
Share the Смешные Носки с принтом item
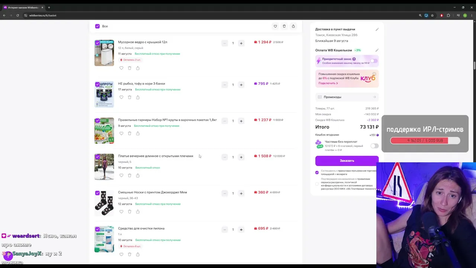point(138,211)
